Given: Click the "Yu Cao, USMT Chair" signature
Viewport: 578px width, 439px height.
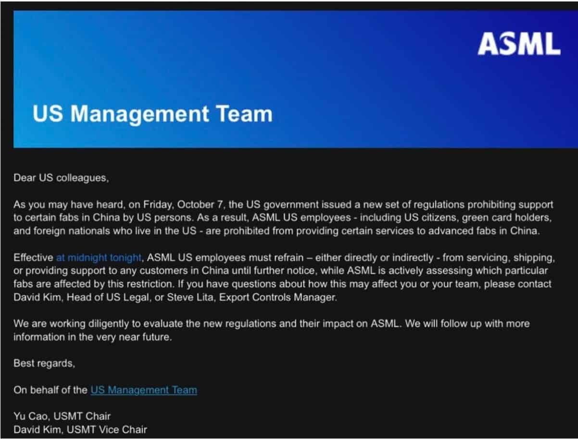Looking at the screenshot, I should [x=63, y=416].
